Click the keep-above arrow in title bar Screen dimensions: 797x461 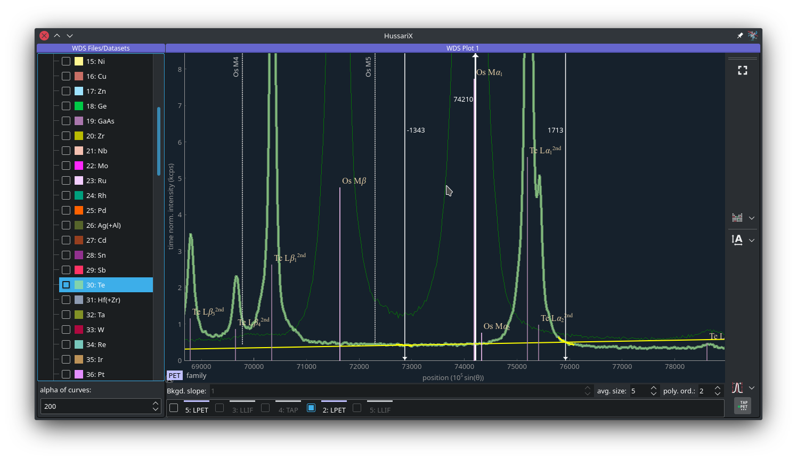pos(57,36)
